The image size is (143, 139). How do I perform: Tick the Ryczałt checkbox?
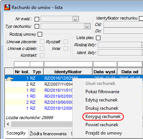coord(66,42)
